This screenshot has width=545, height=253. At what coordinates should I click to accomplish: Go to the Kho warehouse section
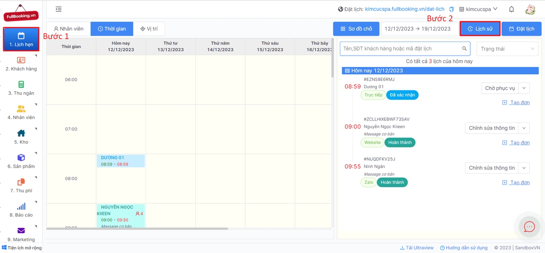[x=21, y=137]
